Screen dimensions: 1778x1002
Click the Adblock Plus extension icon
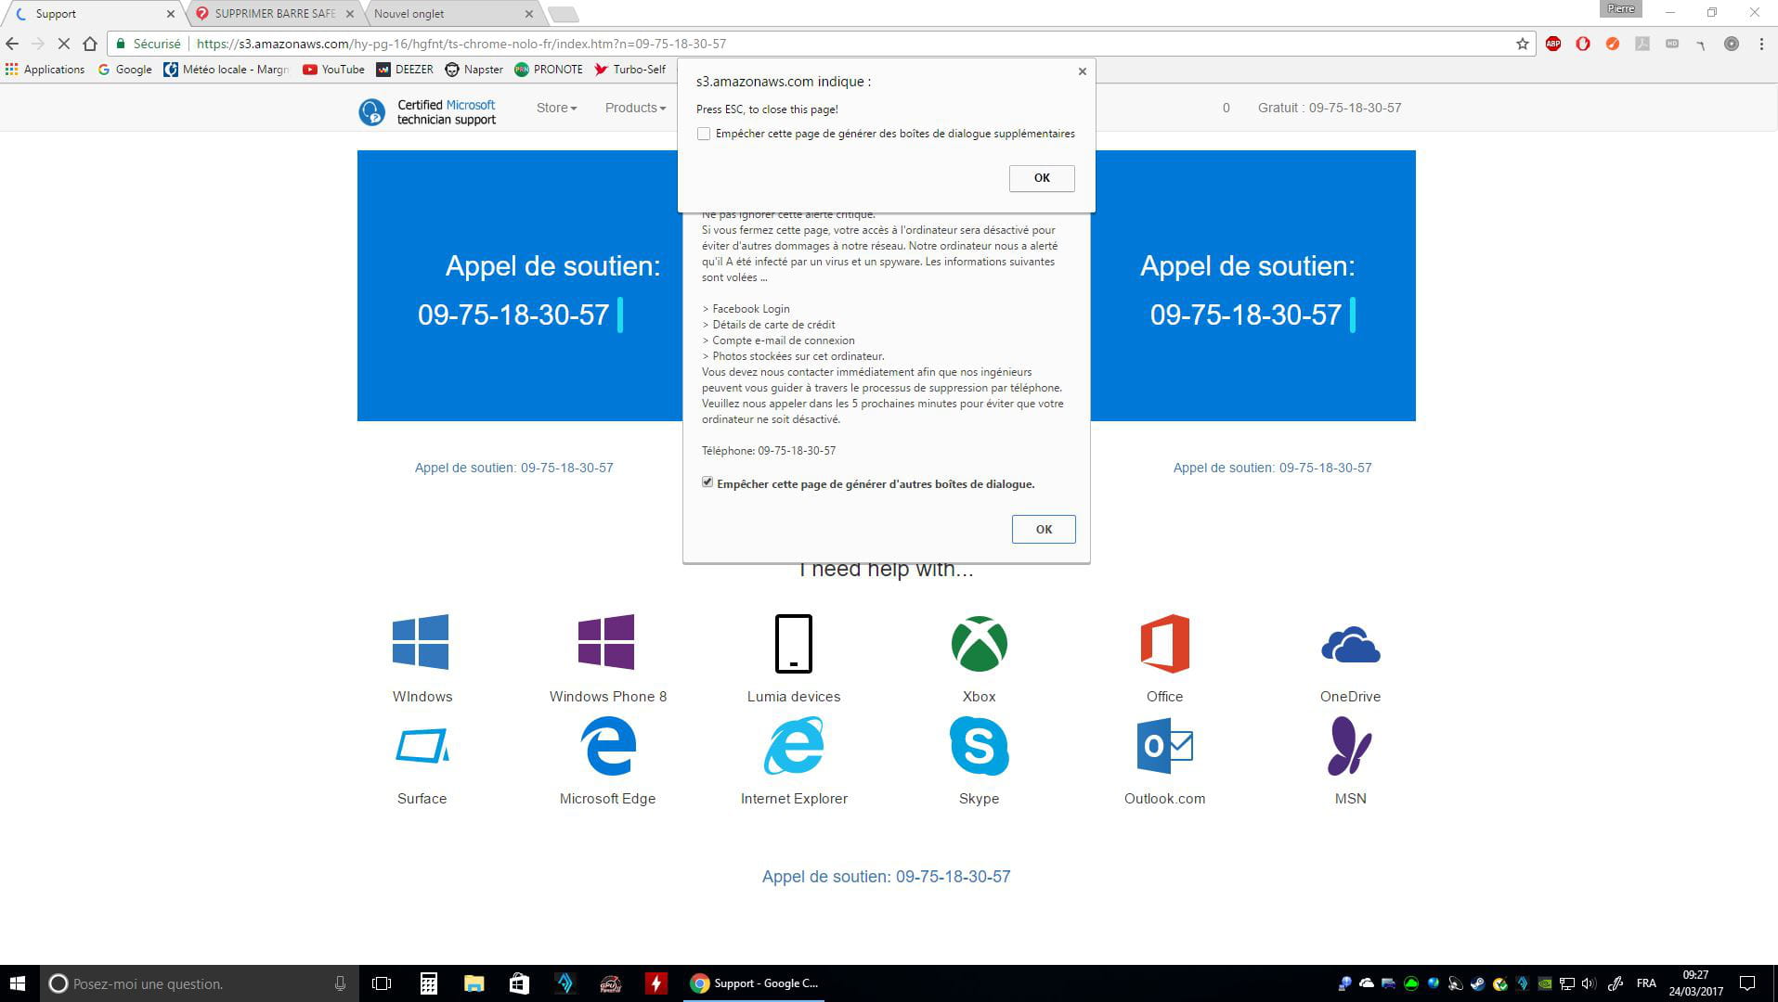1553,44
